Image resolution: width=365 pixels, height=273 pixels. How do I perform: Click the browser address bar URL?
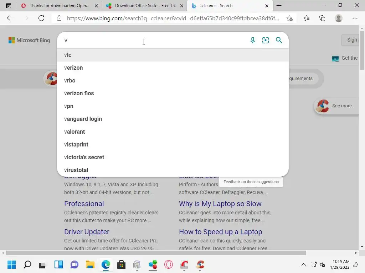[173, 18]
